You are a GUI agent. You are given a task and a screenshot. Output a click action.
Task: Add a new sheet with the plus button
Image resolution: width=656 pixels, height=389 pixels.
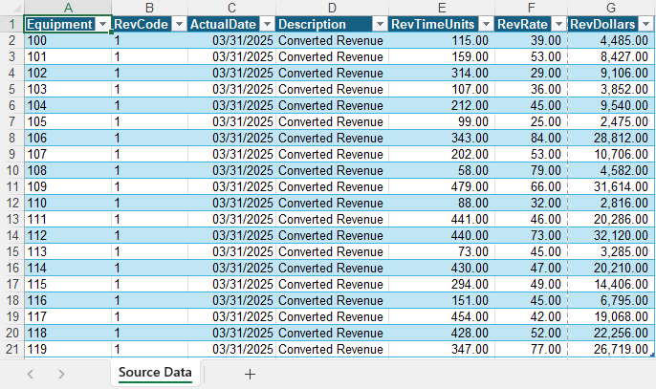(250, 374)
